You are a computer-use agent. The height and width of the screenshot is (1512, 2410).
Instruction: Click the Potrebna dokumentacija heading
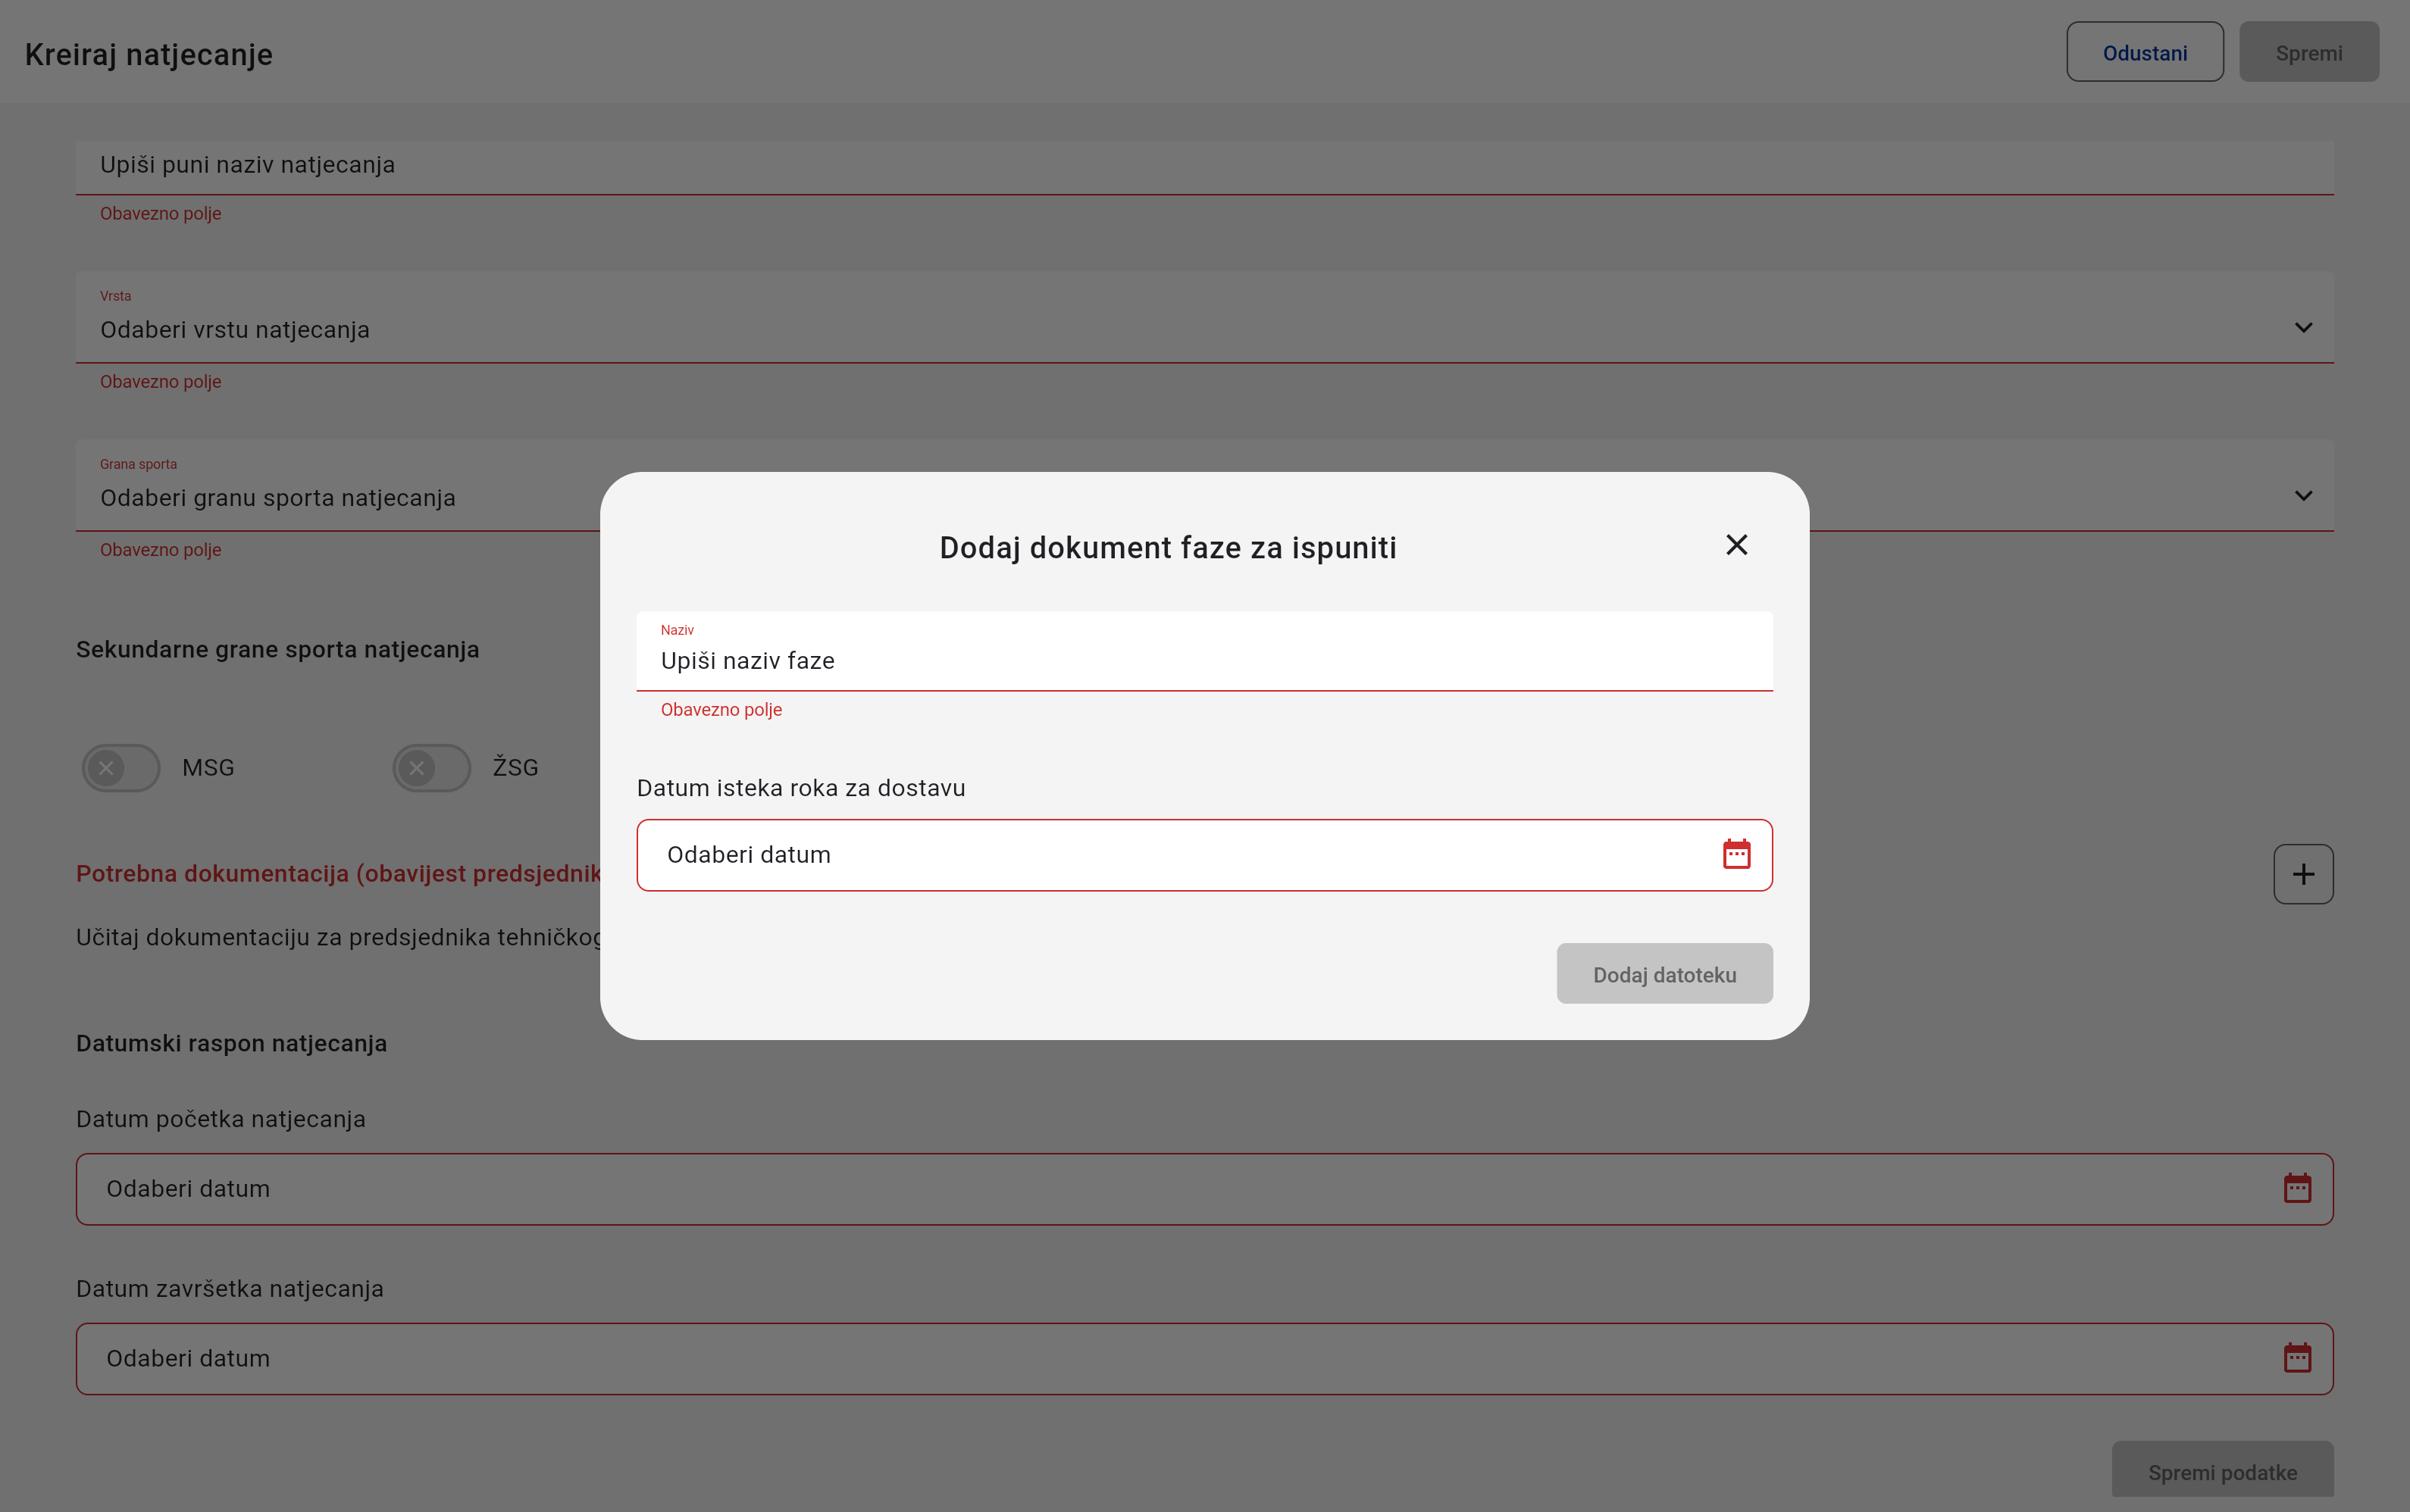338,874
